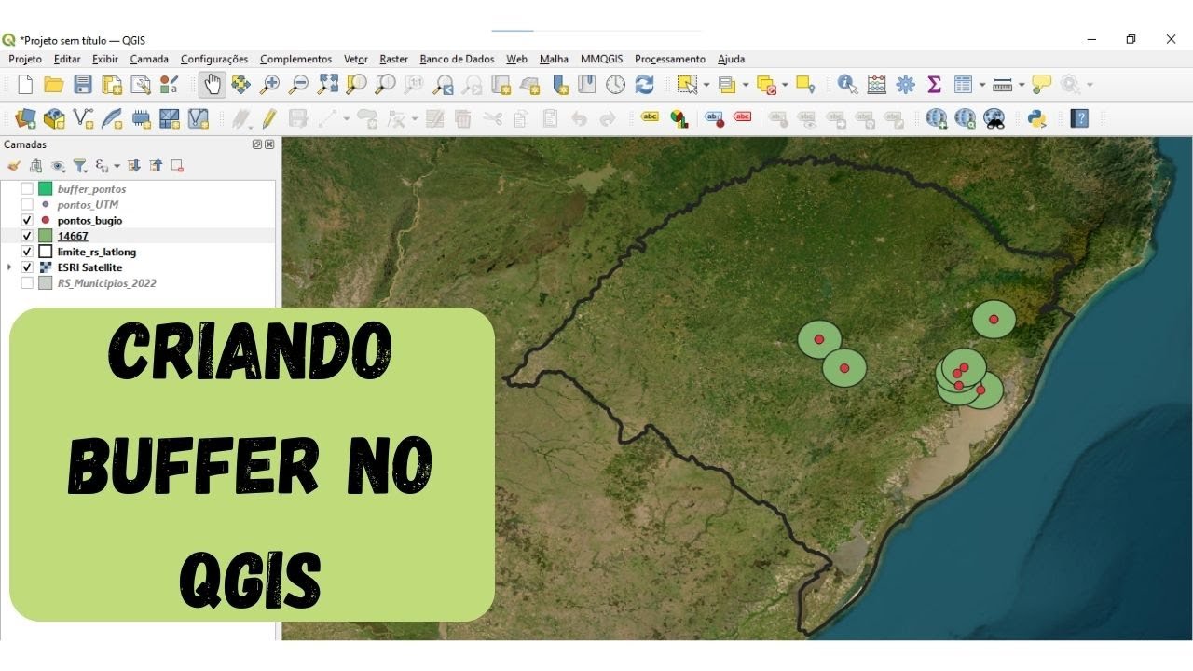Open the style manager icon
Viewport: 1193px width, 671px height.
point(170,85)
